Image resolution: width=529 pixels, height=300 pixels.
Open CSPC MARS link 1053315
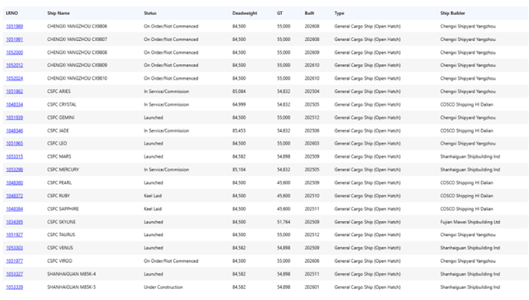tap(14, 157)
